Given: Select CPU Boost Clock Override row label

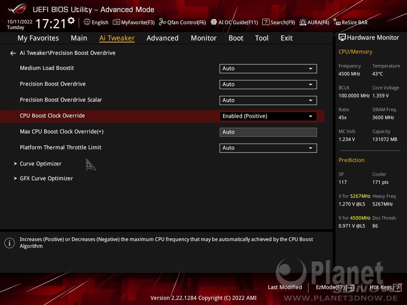Looking at the screenshot, I should pyautogui.click(x=52, y=116).
